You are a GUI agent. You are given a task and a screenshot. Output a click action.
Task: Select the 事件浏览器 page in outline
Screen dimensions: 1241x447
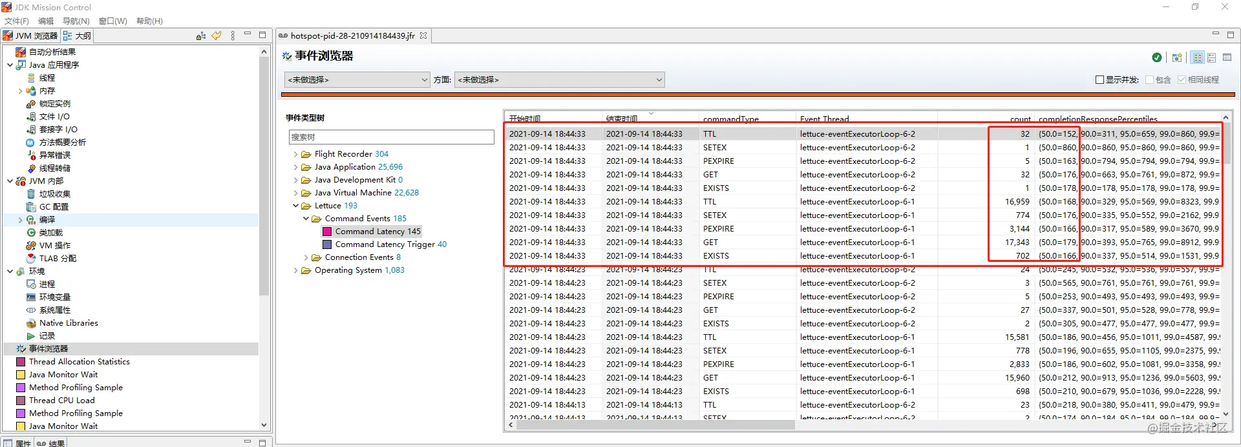pos(48,348)
